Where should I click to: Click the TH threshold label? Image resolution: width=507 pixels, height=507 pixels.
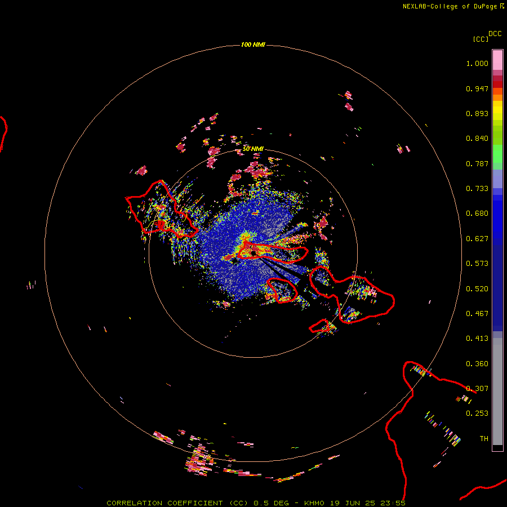coord(484,439)
